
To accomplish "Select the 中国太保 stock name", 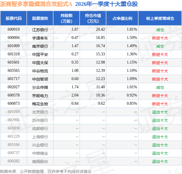I will tap(40, 63).
